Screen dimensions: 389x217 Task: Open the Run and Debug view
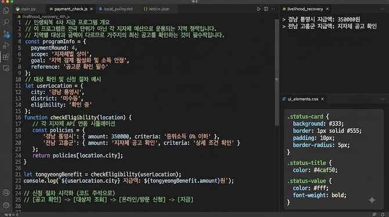pos(6,45)
